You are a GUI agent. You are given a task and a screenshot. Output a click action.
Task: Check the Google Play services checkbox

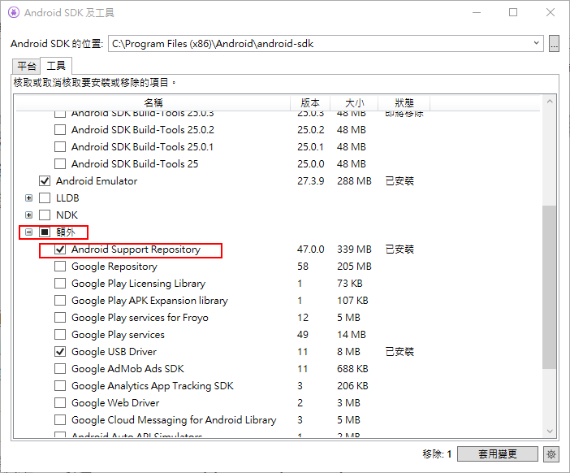[x=60, y=334]
